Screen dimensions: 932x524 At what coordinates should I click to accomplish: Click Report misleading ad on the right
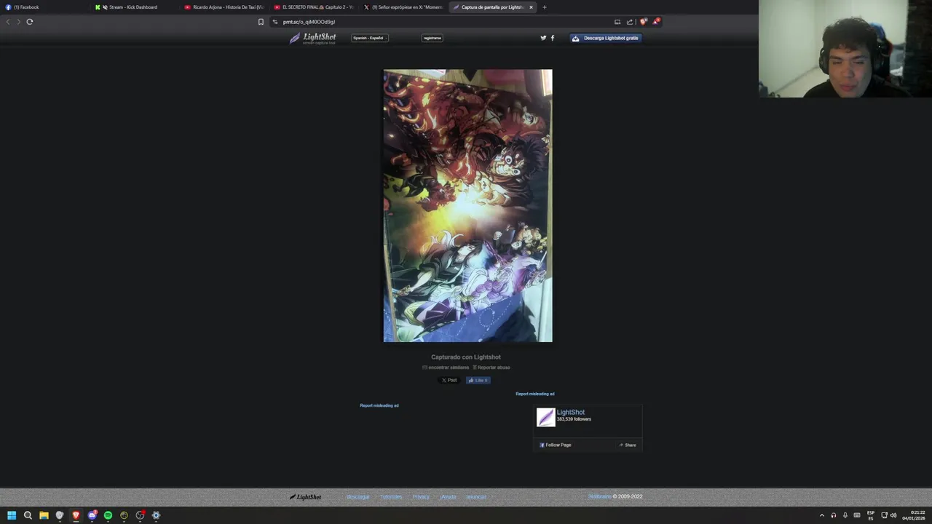coord(535,394)
